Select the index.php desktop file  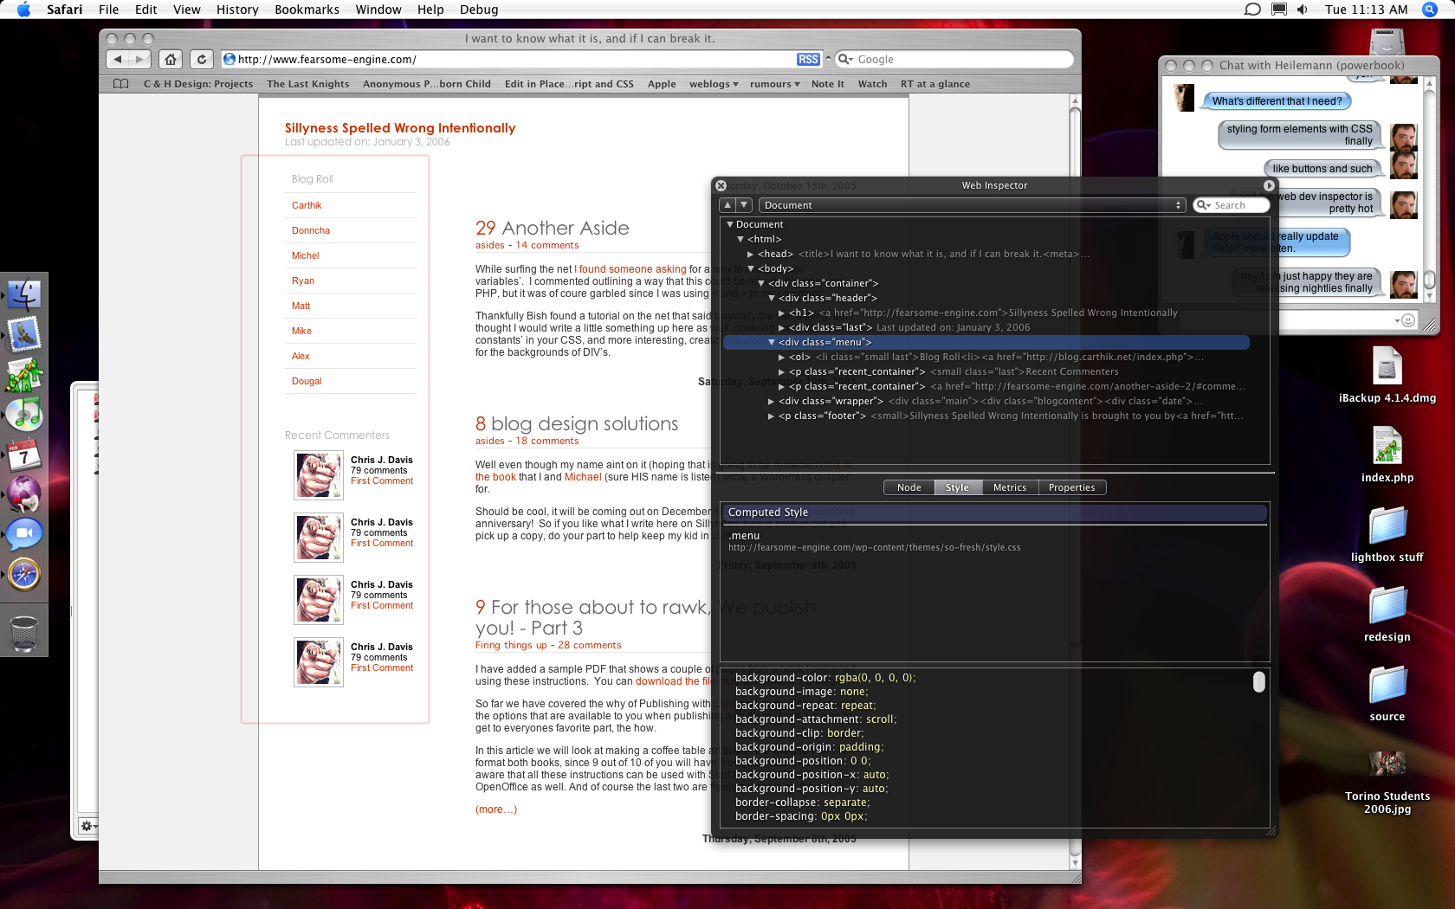pos(1387,455)
